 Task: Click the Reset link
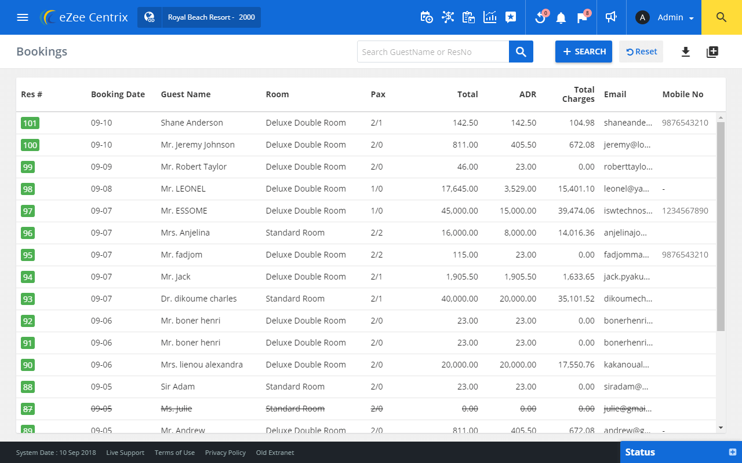pyautogui.click(x=641, y=52)
